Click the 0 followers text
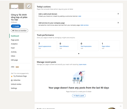This screenshot has height=109, width=127. coord(14,22)
